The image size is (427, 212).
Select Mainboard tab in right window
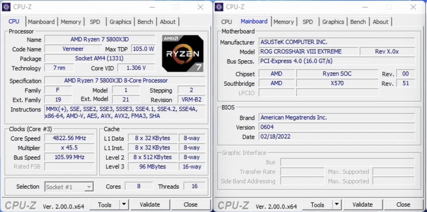(254, 21)
